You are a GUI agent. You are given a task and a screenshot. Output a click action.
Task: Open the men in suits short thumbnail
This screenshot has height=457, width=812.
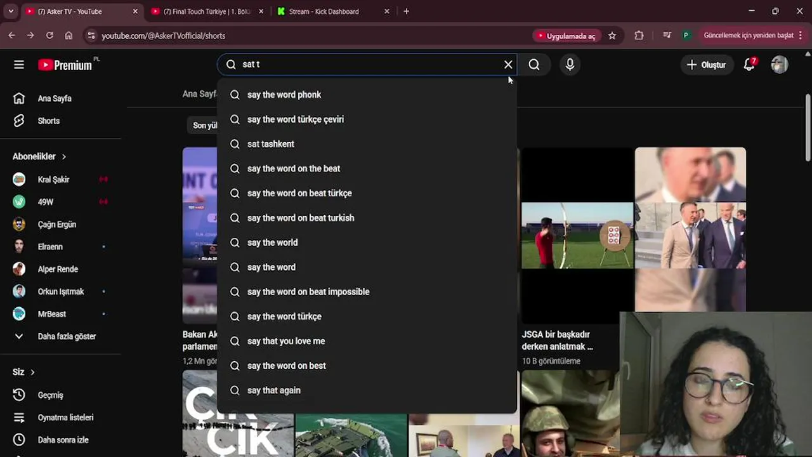(690, 229)
